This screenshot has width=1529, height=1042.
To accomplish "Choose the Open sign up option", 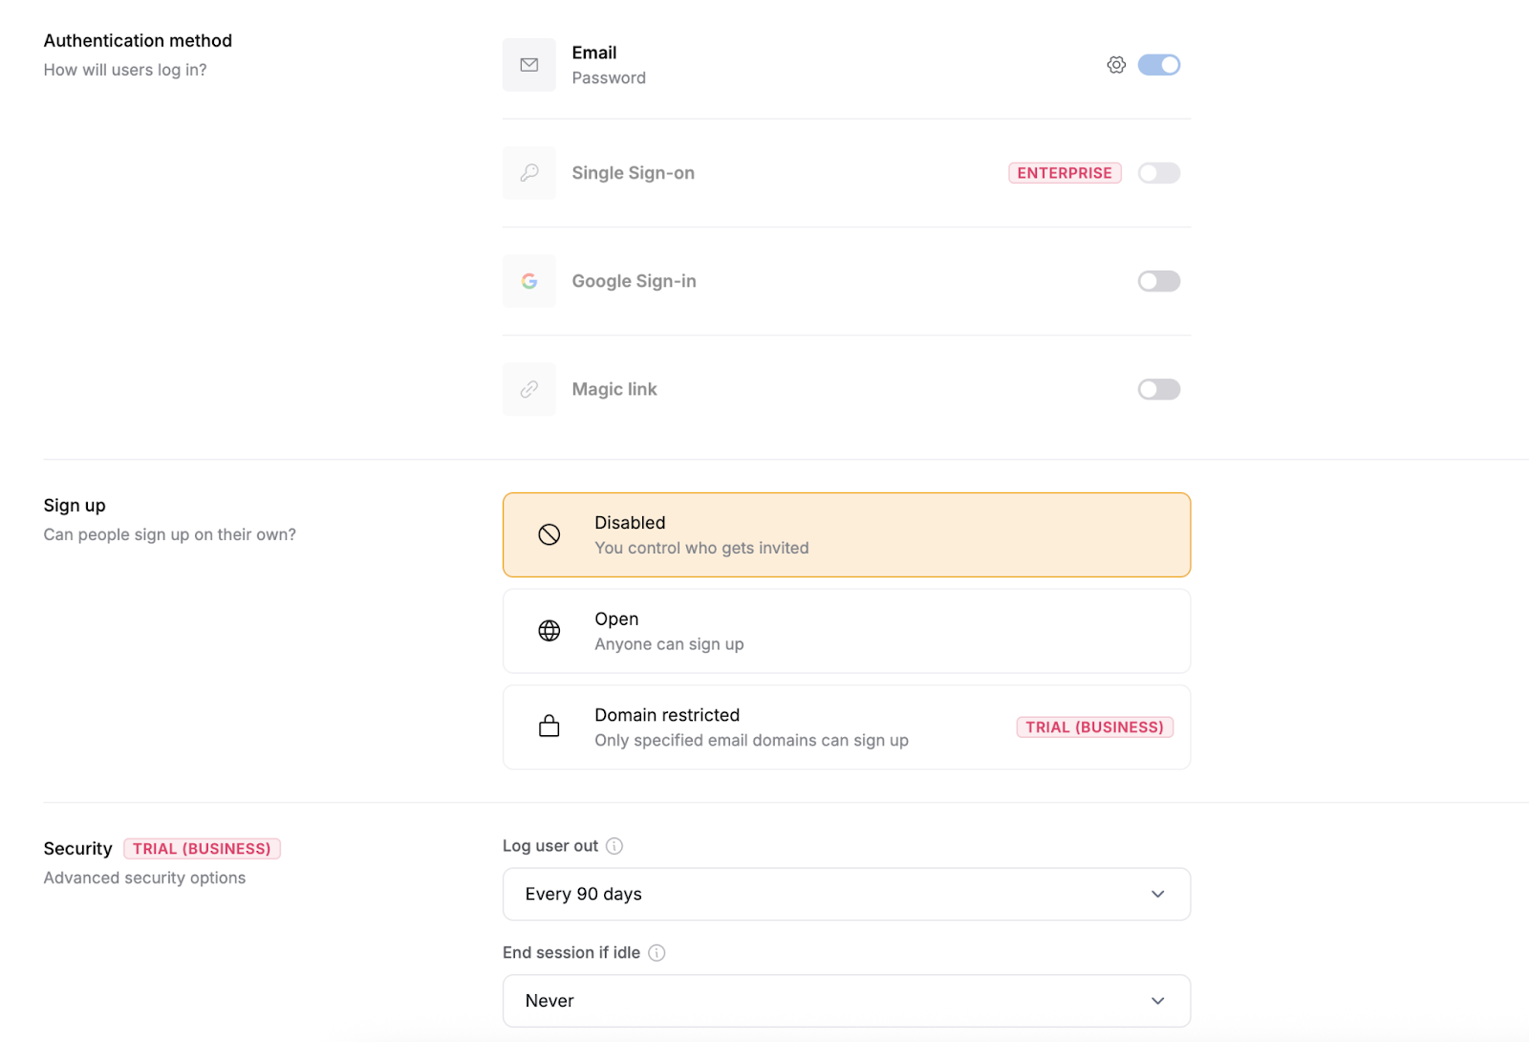I will (x=846, y=631).
